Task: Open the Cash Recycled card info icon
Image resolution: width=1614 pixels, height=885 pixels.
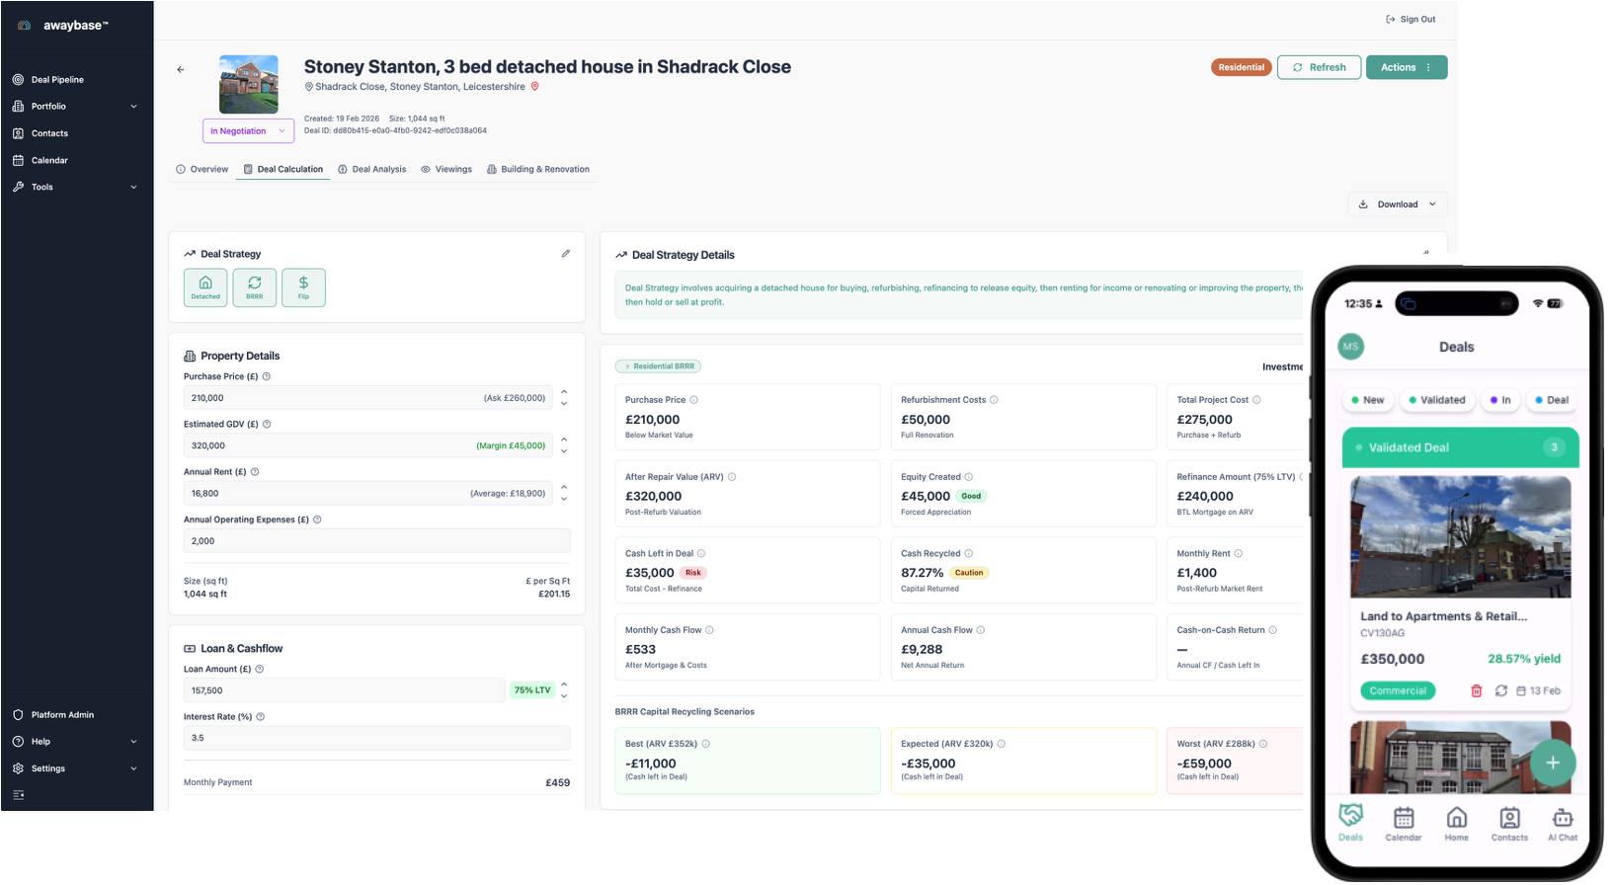Action: tap(969, 554)
